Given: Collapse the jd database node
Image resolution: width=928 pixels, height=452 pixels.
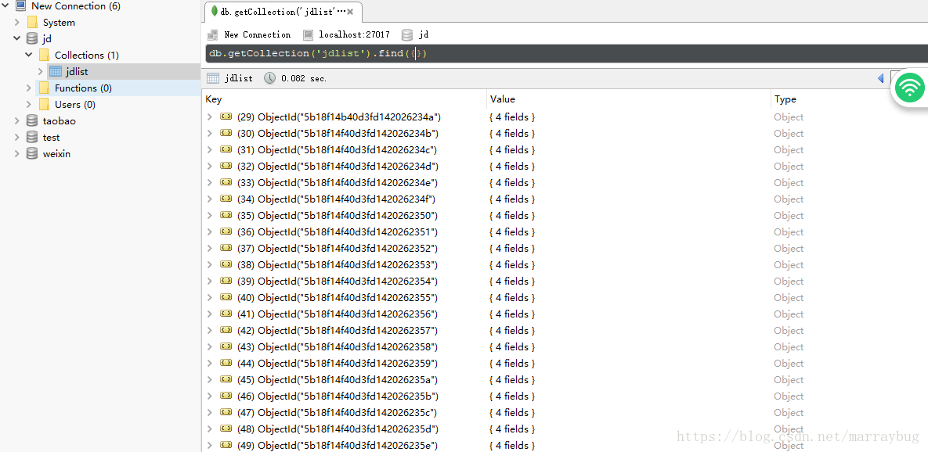Looking at the screenshot, I should click(x=17, y=38).
